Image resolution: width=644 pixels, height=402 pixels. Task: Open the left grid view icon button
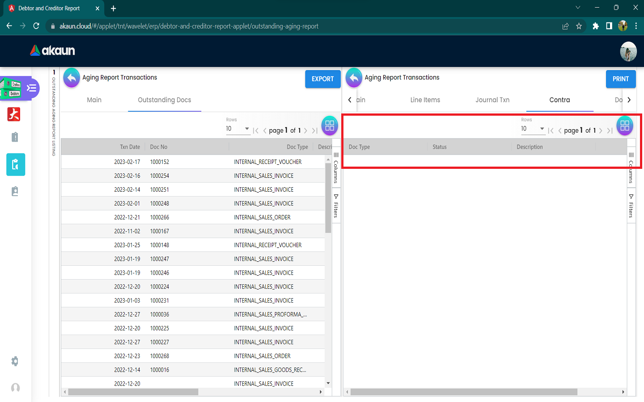pos(330,126)
